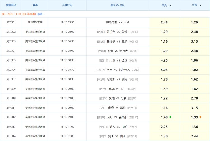Open the 主胜 column dropdown arrow
210x141 pixels.
[201, 5]
